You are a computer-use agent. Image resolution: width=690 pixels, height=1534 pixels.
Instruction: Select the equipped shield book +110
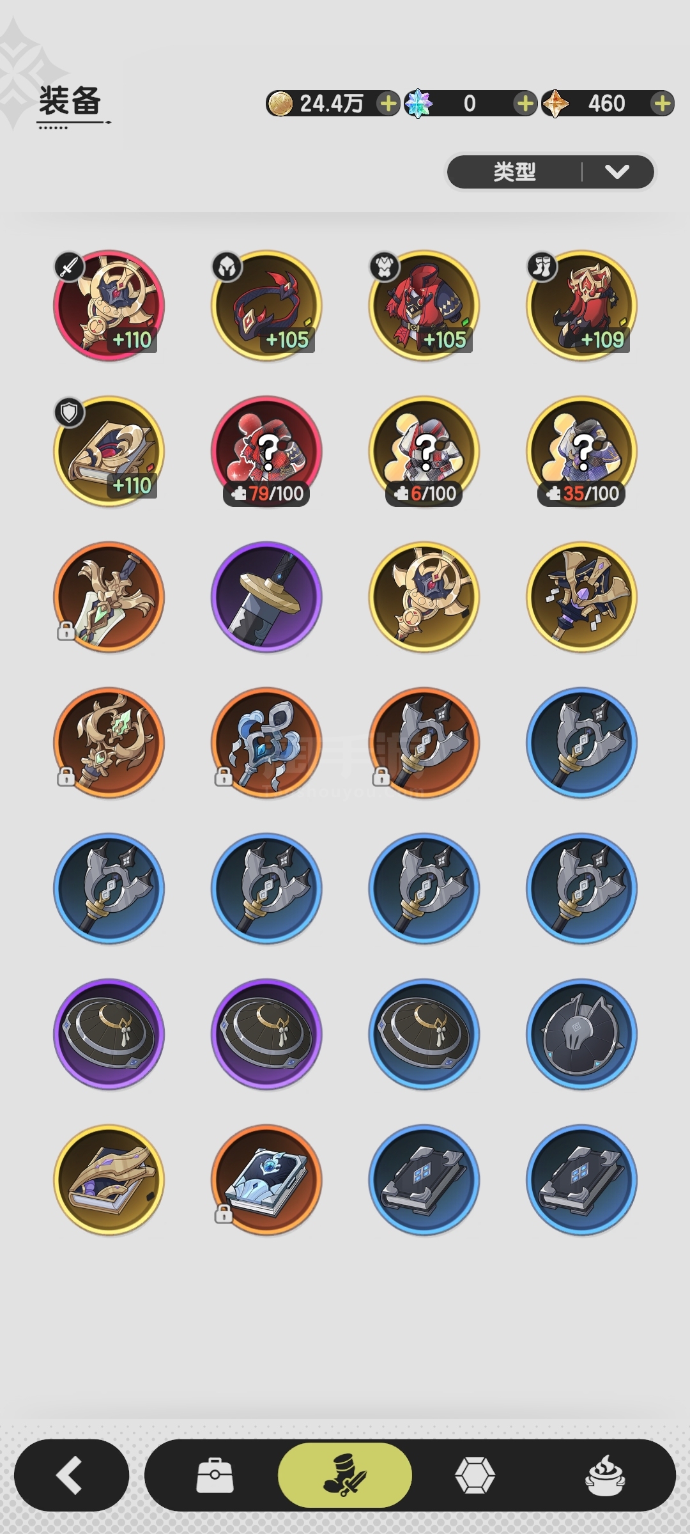109,451
